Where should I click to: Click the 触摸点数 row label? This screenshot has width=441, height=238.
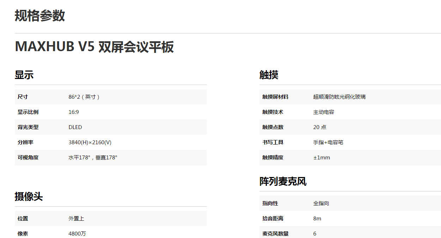click(x=272, y=127)
